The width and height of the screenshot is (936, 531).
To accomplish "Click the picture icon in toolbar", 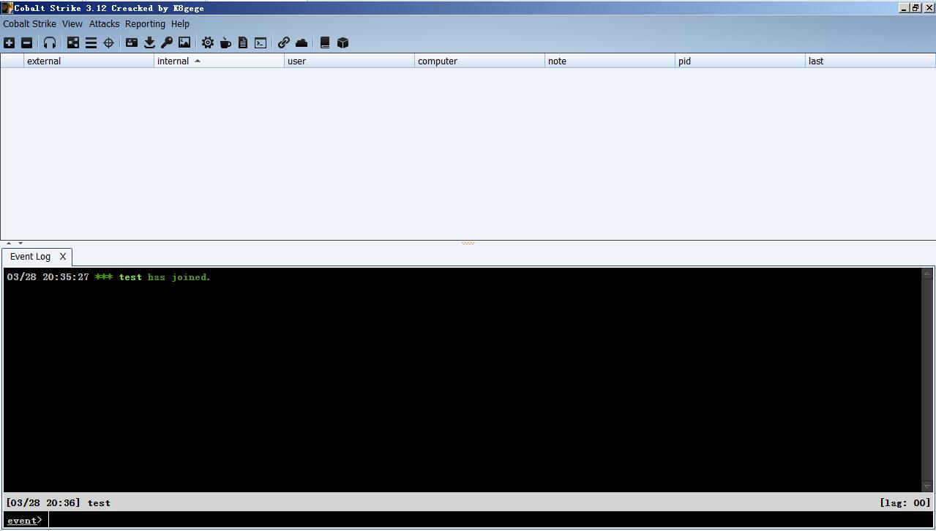I will (x=184, y=43).
